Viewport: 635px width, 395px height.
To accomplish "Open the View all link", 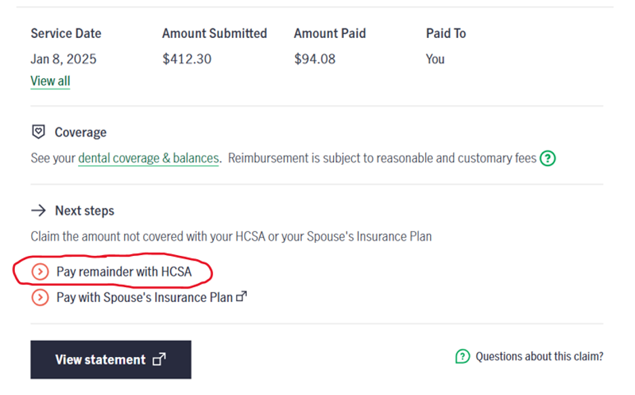I will [x=50, y=81].
